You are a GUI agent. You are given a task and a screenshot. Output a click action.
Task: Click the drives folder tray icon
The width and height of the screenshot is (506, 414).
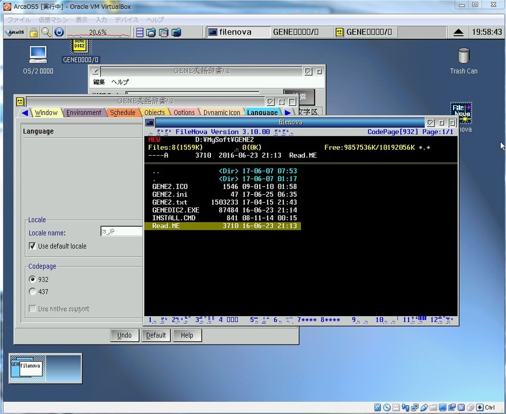point(151,32)
